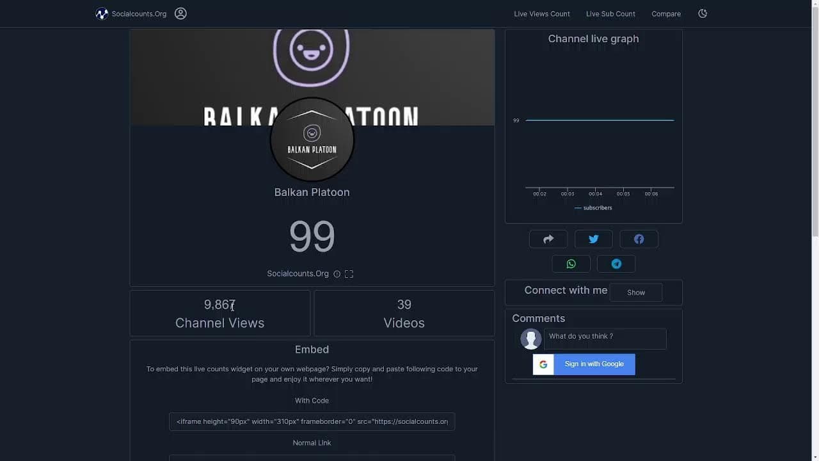Click the Channel live graph title
Image resolution: width=819 pixels, height=461 pixels.
click(x=593, y=38)
